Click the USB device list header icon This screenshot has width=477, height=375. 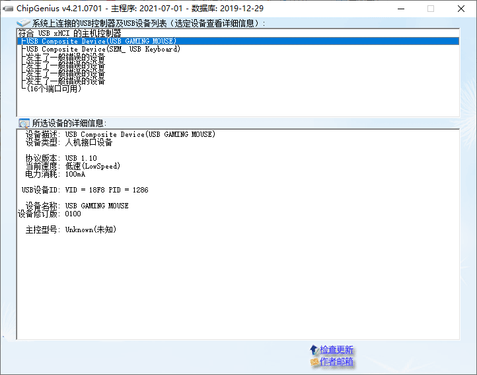[23, 23]
